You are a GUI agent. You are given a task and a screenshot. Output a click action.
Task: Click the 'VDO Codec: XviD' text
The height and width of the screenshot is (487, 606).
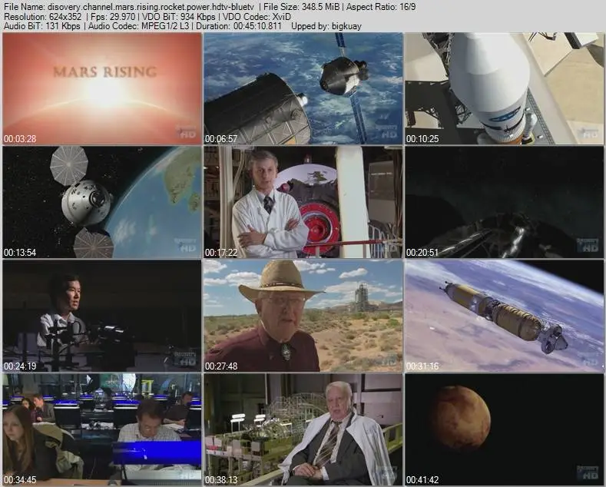[x=257, y=17]
